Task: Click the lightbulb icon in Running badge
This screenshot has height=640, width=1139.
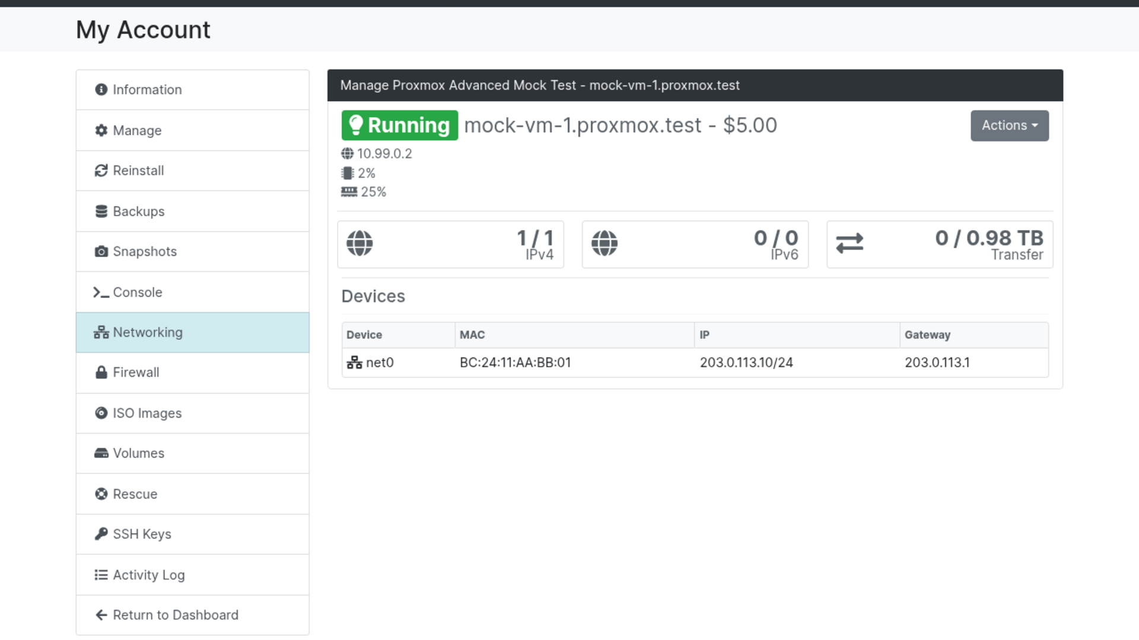Action: (356, 125)
